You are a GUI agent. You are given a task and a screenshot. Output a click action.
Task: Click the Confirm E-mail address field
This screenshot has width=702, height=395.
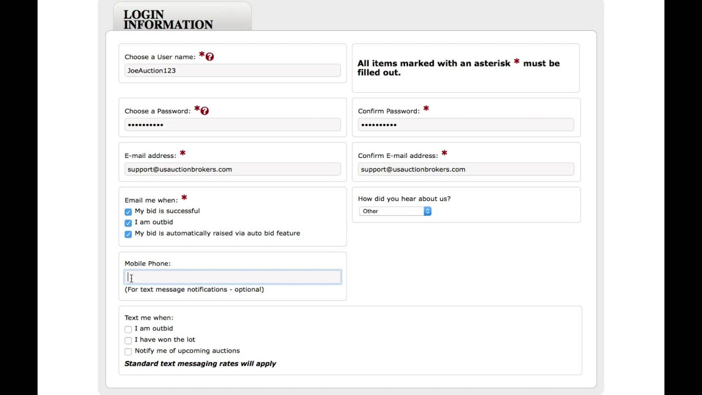pos(466,169)
